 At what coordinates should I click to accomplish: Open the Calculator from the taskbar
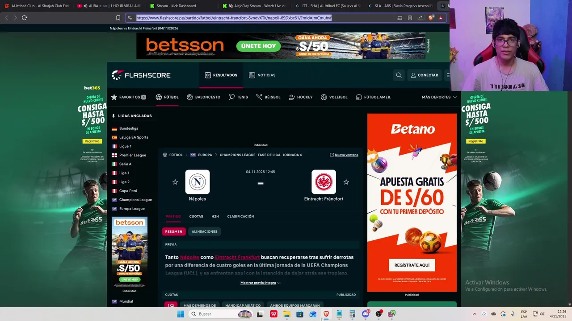[352, 314]
